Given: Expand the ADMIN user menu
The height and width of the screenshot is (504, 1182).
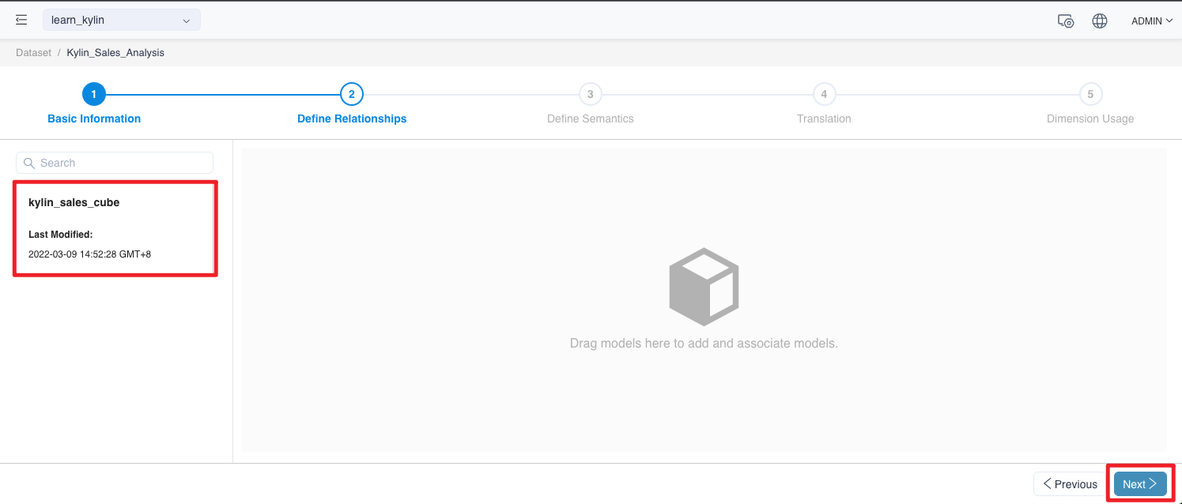Looking at the screenshot, I should pyautogui.click(x=1151, y=21).
